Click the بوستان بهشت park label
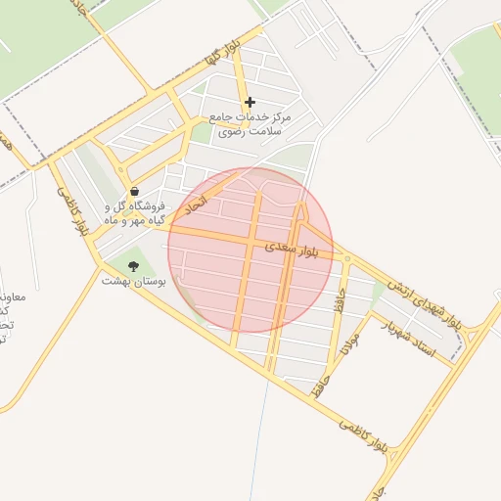Viewport: 501px width, 501px height. click(x=133, y=281)
